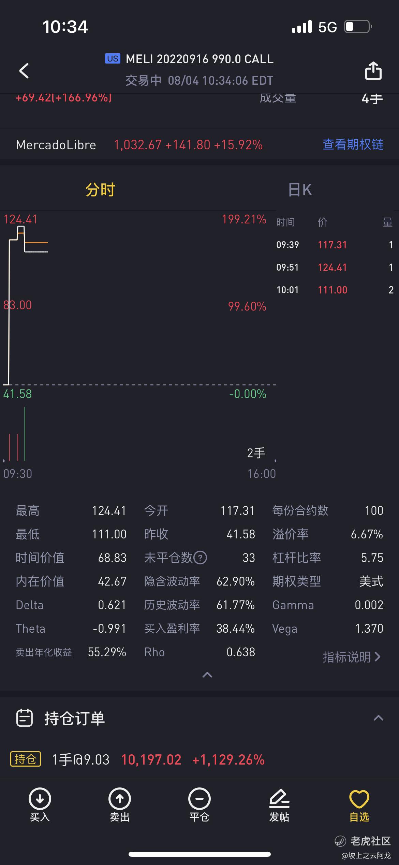
Task: Open 查看期权链 option chain link
Action: point(353,145)
